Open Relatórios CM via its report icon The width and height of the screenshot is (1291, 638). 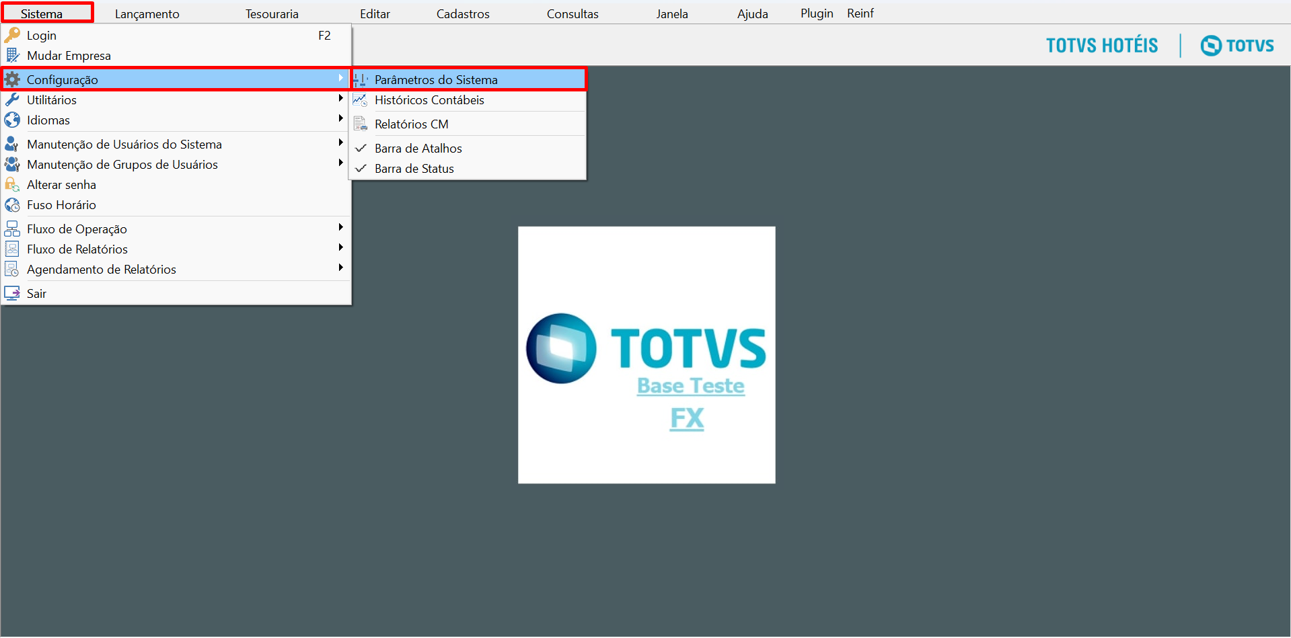click(x=361, y=124)
